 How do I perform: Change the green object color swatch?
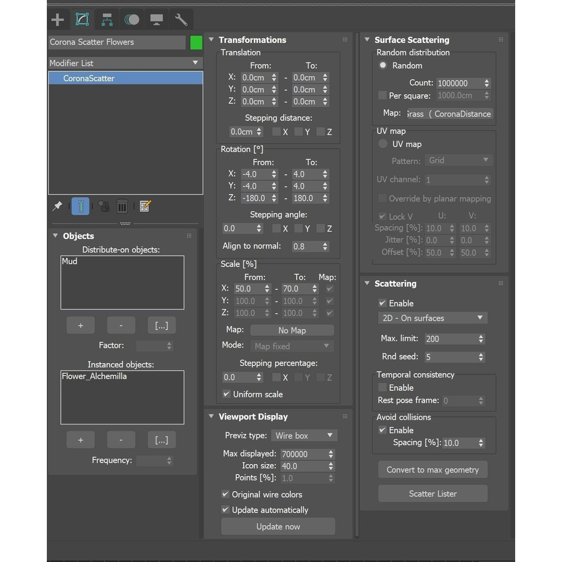point(196,42)
